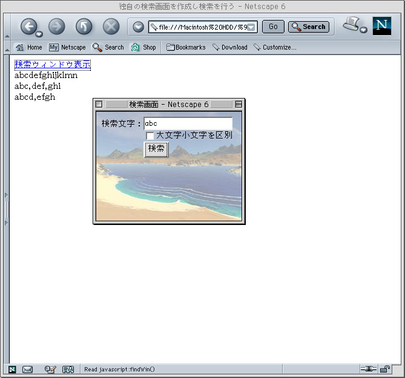Open the Back button history dropdown
This screenshot has height=378, width=405.
click(39, 34)
